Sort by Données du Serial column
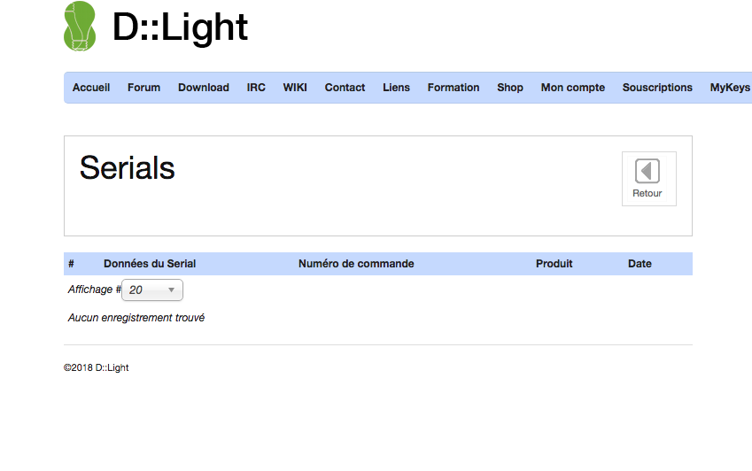This screenshot has width=752, height=471. (x=150, y=264)
